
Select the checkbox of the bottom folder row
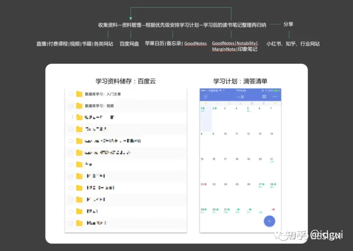71,223
